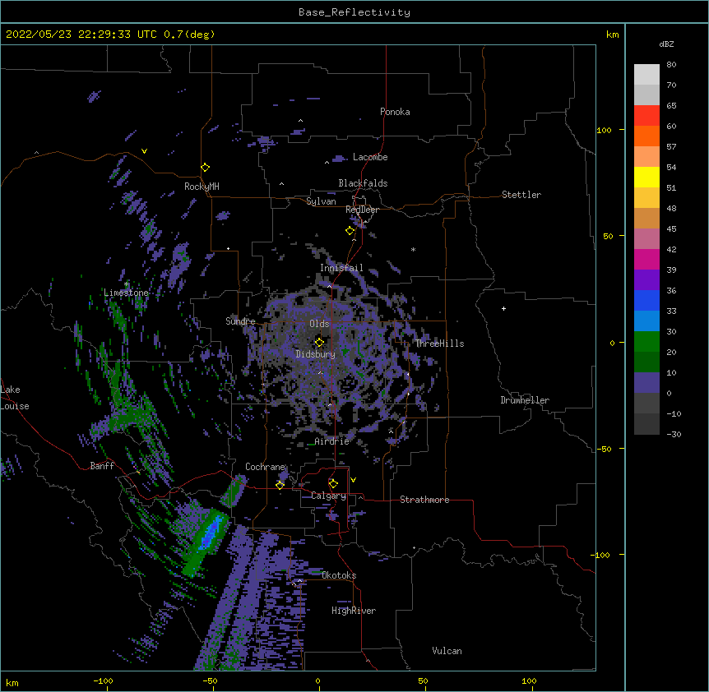Click the Stettler label
The width and height of the screenshot is (709, 692).
[x=521, y=195]
